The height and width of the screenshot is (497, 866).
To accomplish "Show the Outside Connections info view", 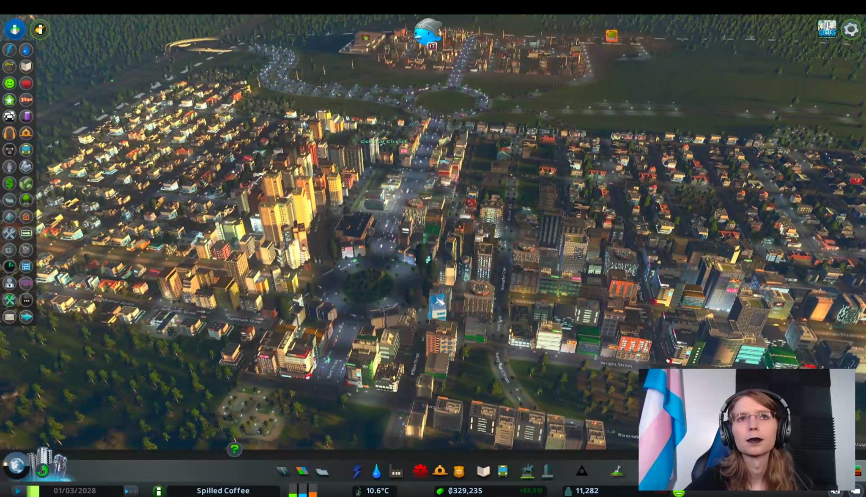I will 26,167.
